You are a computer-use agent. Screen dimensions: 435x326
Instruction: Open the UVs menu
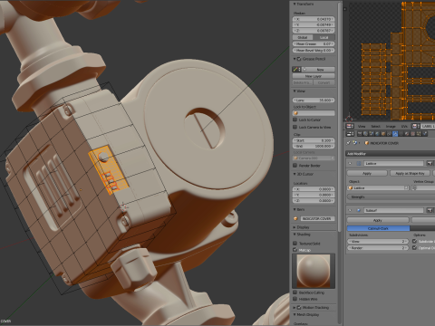(x=404, y=126)
